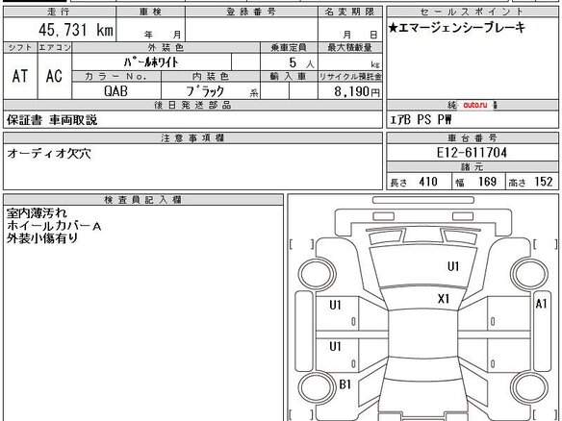Click the シフト header
The image size is (562, 421).
pyautogui.click(x=20, y=47)
